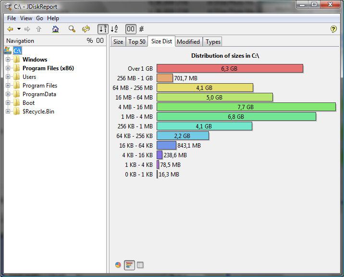Switch to the Top 50 tab
Image resolution: width=344 pixels, height=277 pixels.
pyautogui.click(x=136, y=42)
